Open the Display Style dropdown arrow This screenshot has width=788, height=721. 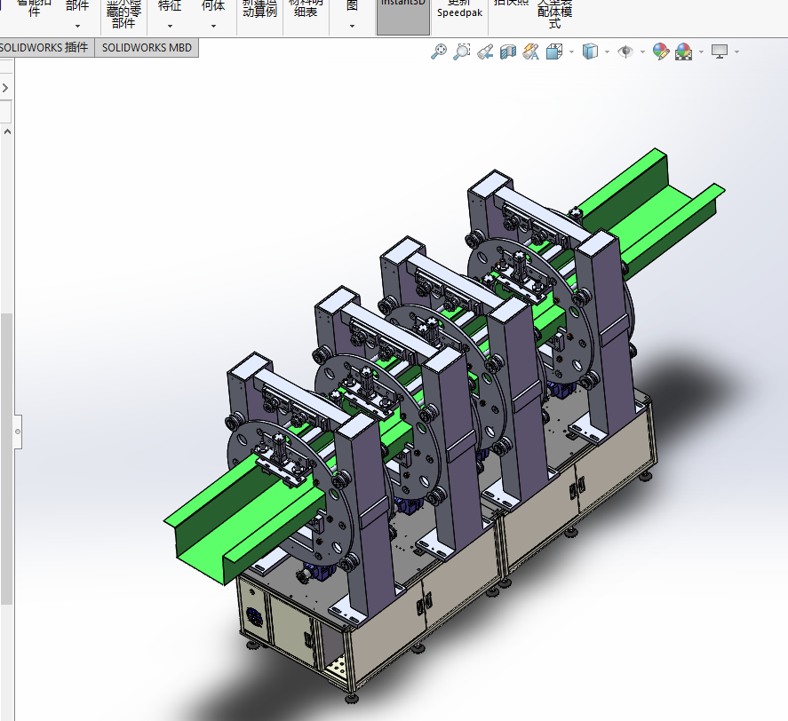click(x=607, y=51)
